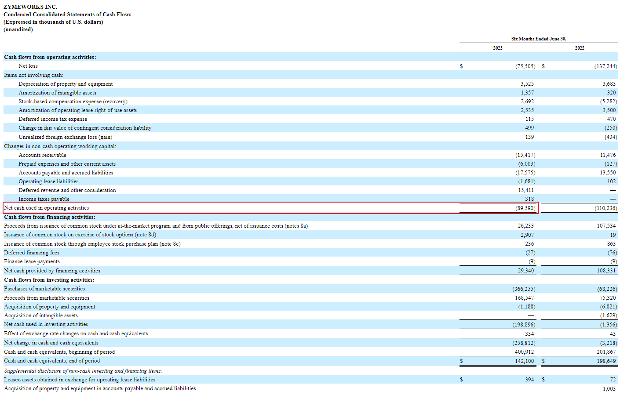Select Net cash used in investing activities row
620x395 pixels.
[x=46, y=324]
